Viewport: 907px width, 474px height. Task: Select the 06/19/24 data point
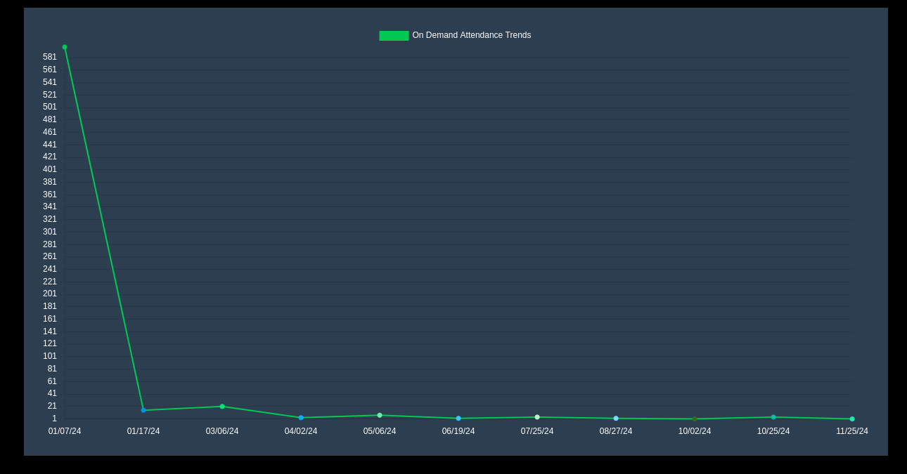click(458, 418)
